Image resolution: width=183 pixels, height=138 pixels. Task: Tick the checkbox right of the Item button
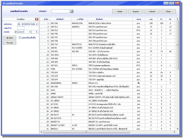coord(20,38)
